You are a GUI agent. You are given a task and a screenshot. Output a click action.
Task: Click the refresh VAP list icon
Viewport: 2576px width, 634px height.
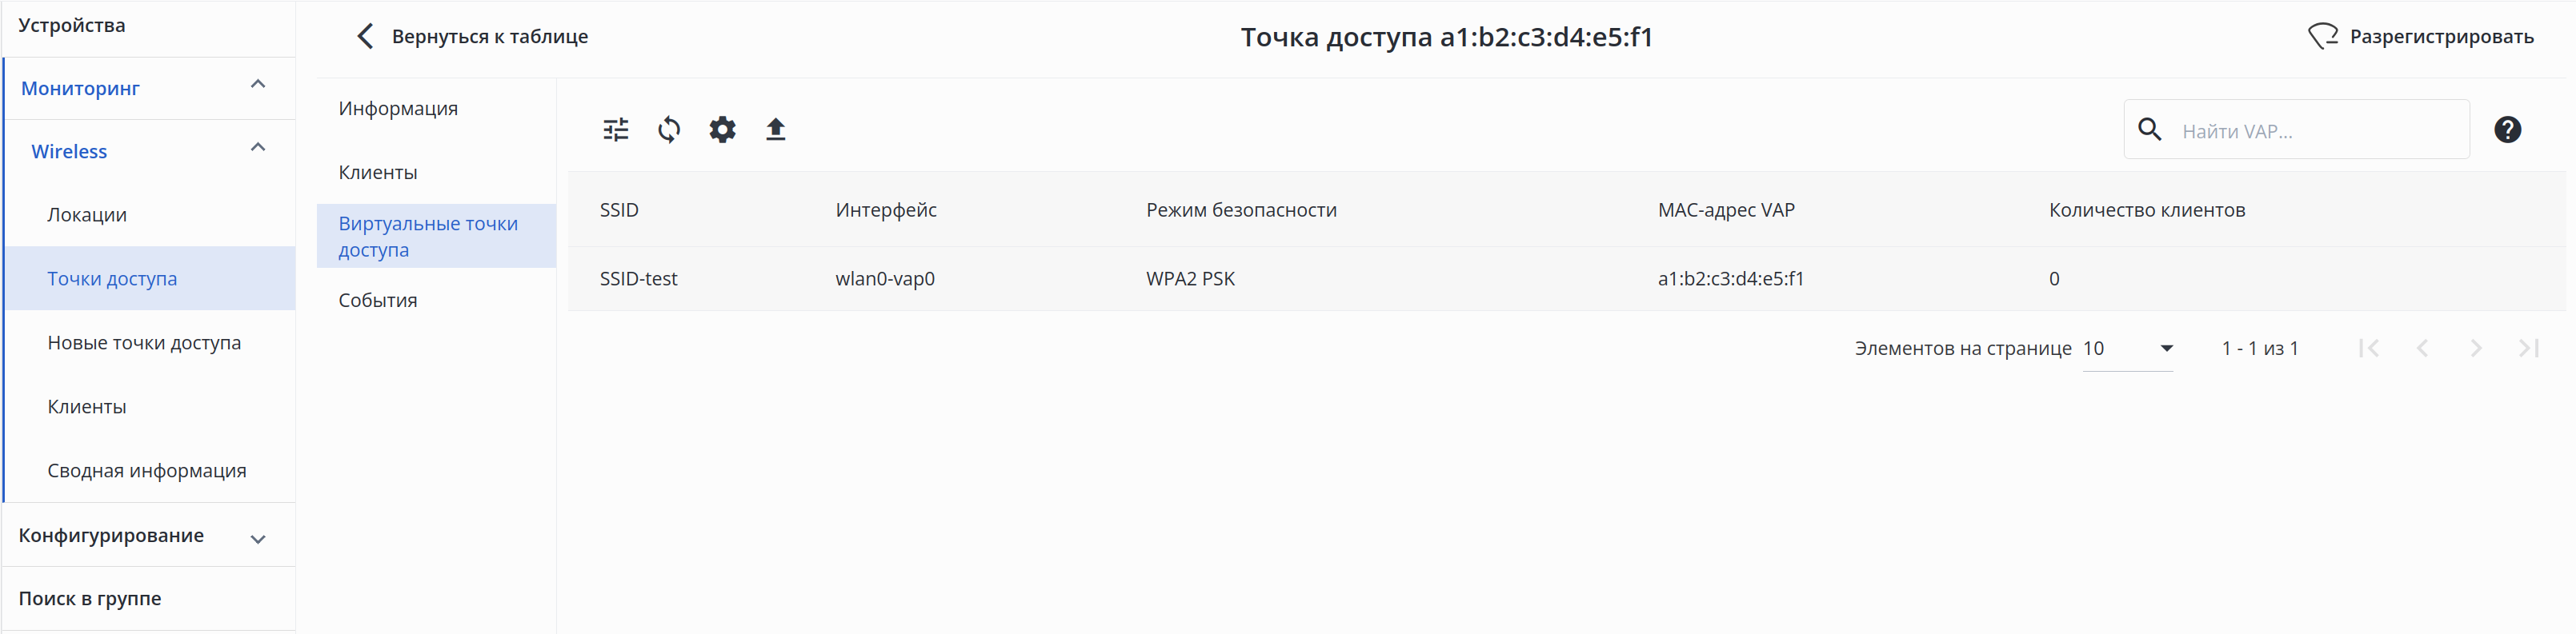coord(669,130)
